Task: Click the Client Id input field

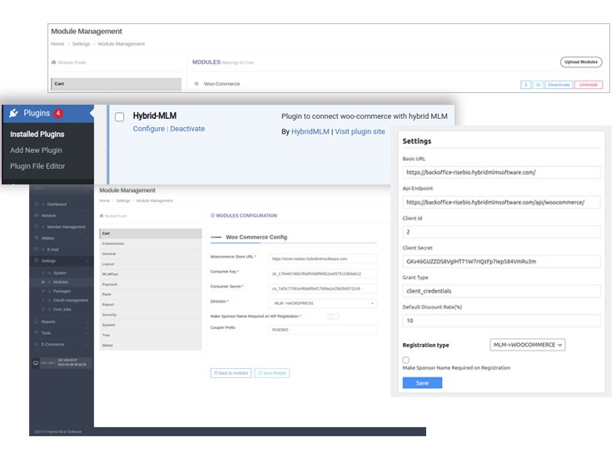Action: pyautogui.click(x=501, y=232)
